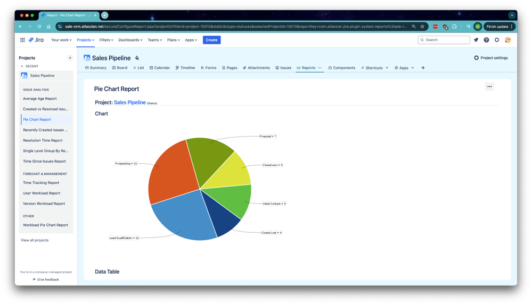This screenshot has width=532, height=305.
Task: Open the notifications icon in Jira header
Action: (476, 40)
